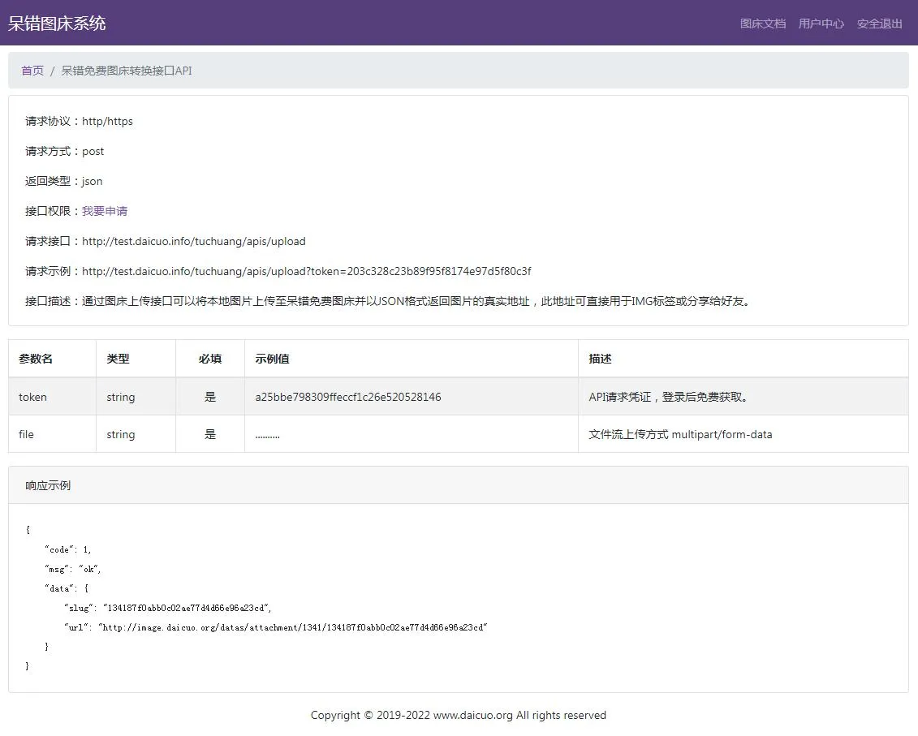The width and height of the screenshot is (918, 736).
Task: Navigate to 首页 via the breadcrumb
Action: (x=32, y=71)
